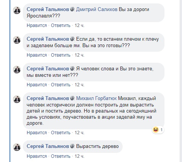Click waving hand badge in 'Если да' comment
This screenshot has height=162, width=182.
point(72,39)
